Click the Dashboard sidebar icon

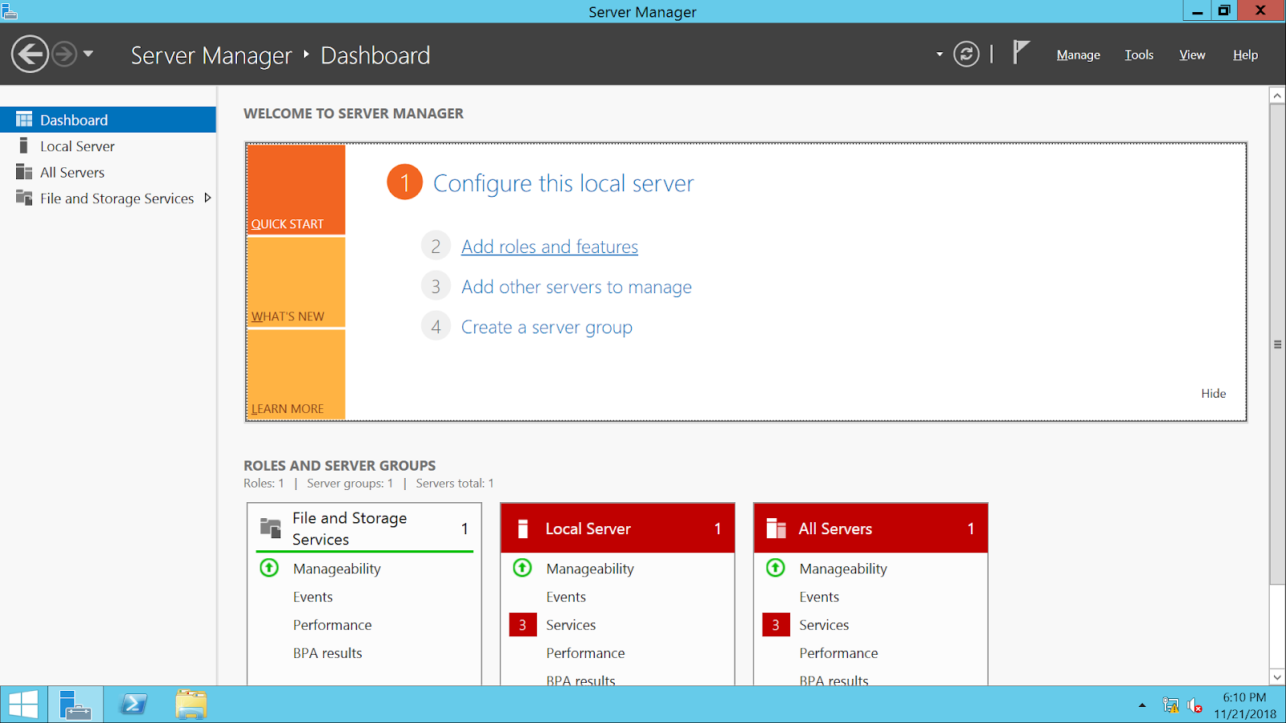24,120
